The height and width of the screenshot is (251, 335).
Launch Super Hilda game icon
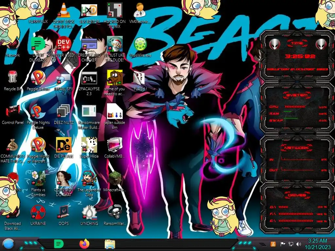click(x=89, y=145)
